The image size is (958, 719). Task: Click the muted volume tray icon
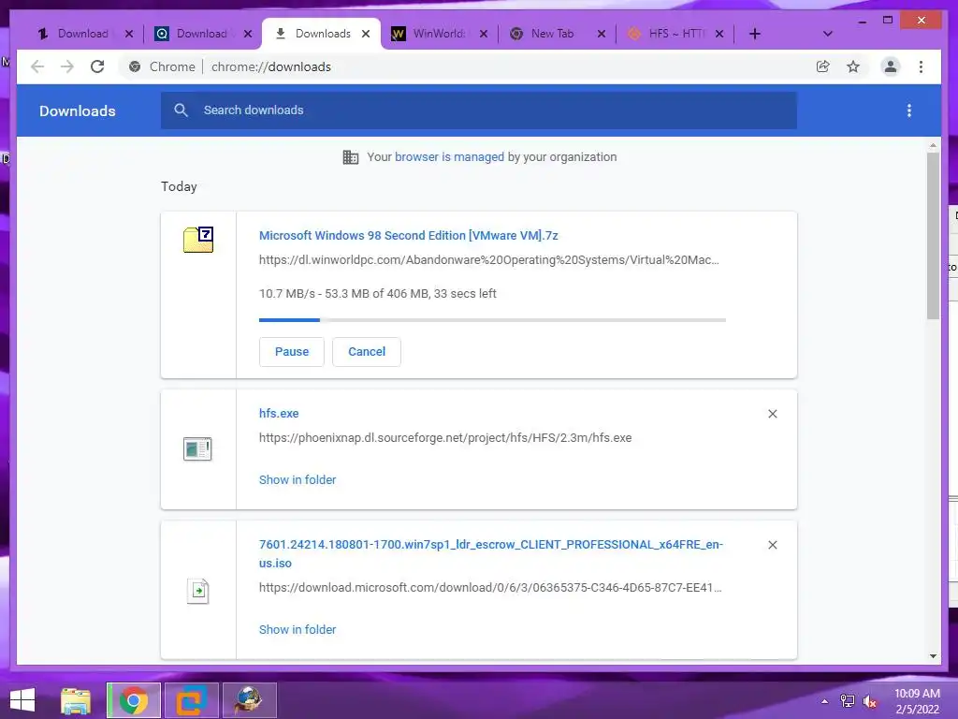coord(869,702)
